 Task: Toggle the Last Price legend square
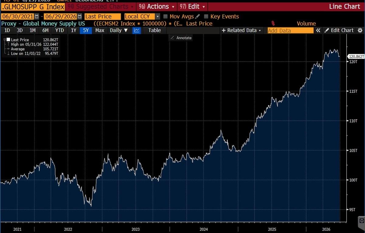pyautogui.click(x=8, y=40)
